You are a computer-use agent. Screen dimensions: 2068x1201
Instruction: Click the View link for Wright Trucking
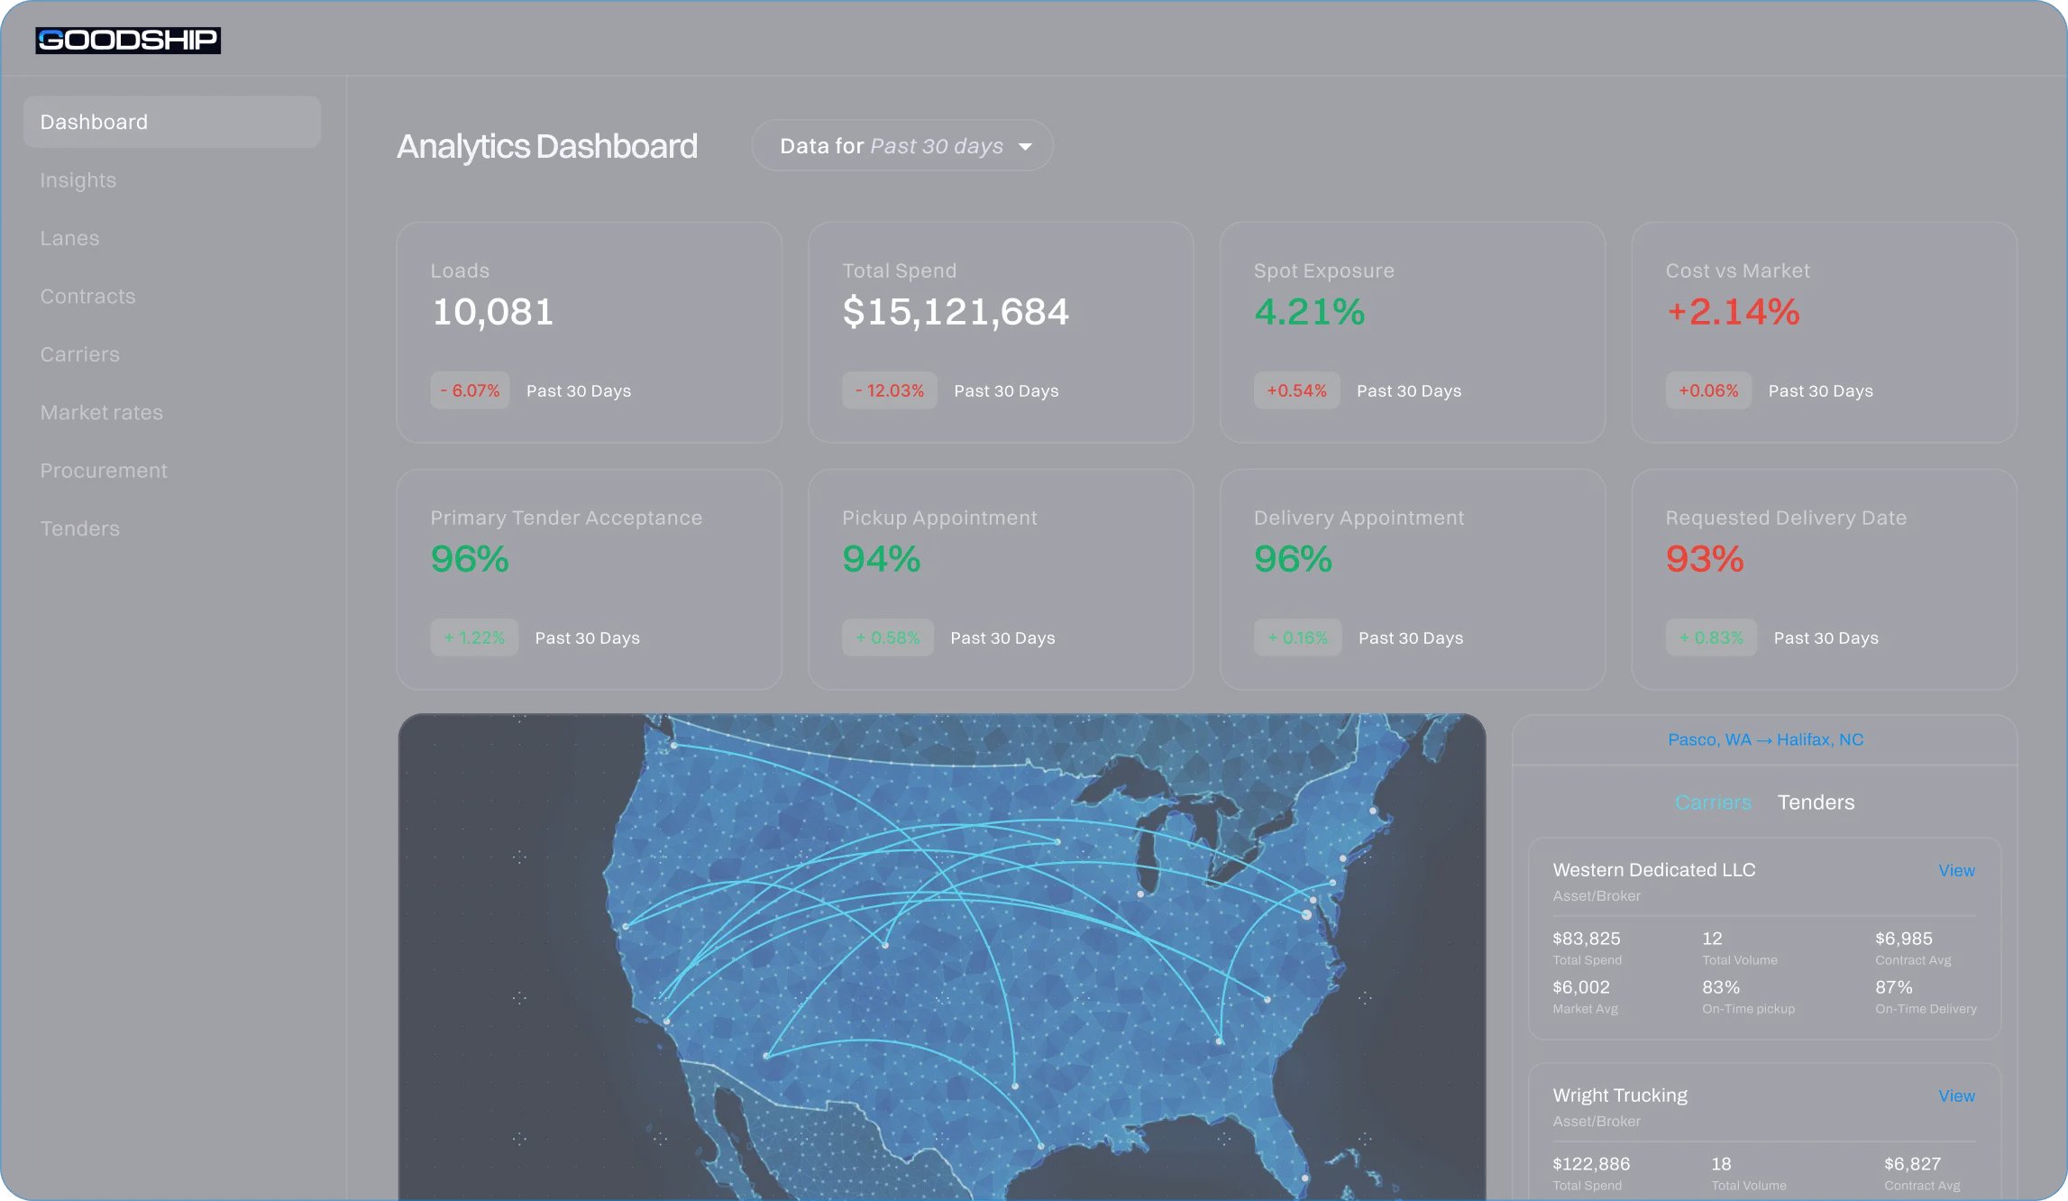click(x=1956, y=1096)
